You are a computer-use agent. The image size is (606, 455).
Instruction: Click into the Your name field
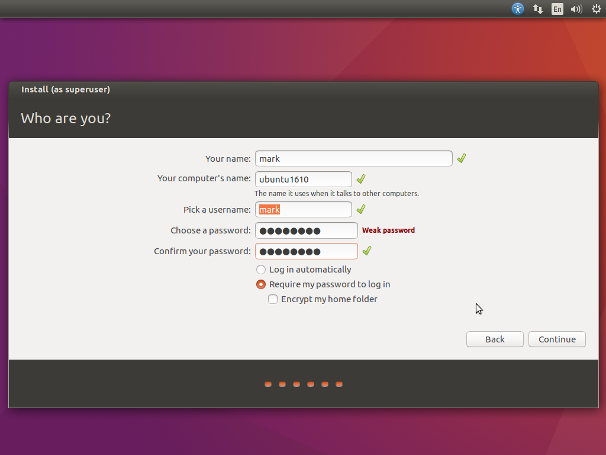[x=353, y=159]
